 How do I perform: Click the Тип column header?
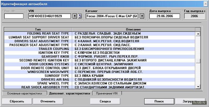click(38, 29)
